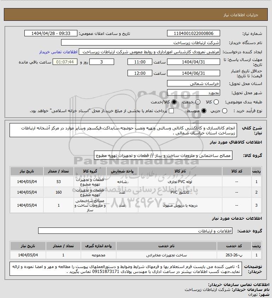Click the price validity date 1404/06/31
The height and width of the screenshot is (298, 272).
[x=193, y=73]
